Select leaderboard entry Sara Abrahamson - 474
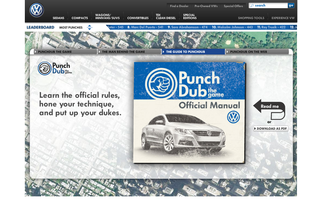The image size is (324, 201). click(x=188, y=27)
